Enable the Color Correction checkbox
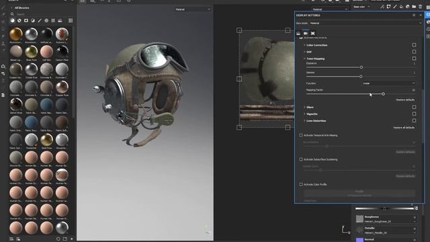Screen dimensions: 430x242 (x=414, y=45)
